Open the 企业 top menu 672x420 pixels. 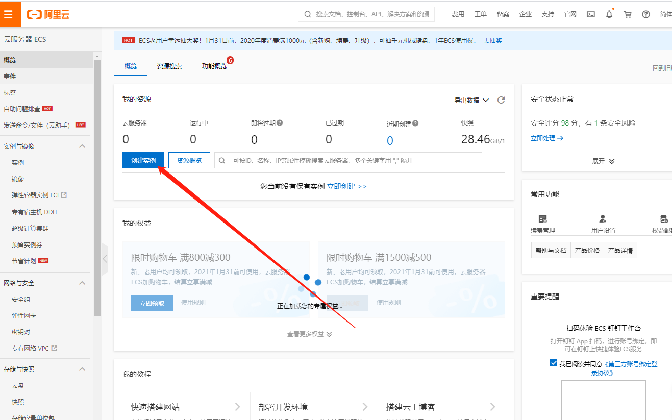[526, 14]
